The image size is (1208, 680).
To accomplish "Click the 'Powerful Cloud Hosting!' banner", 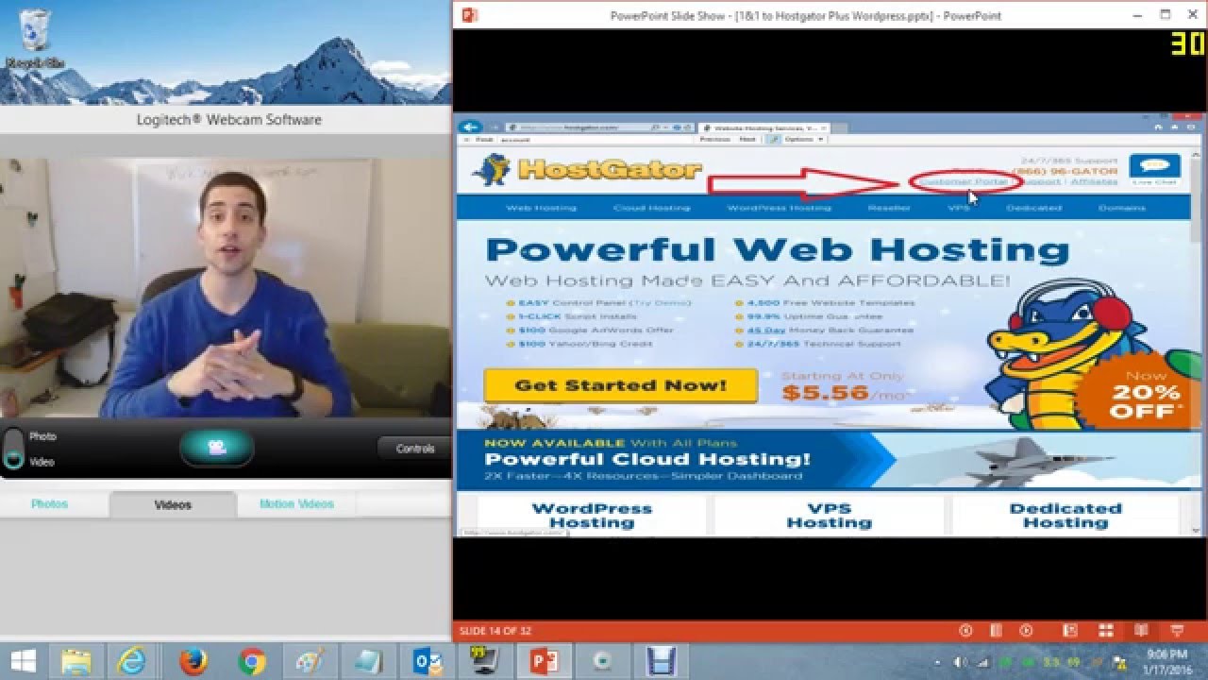I will point(647,460).
